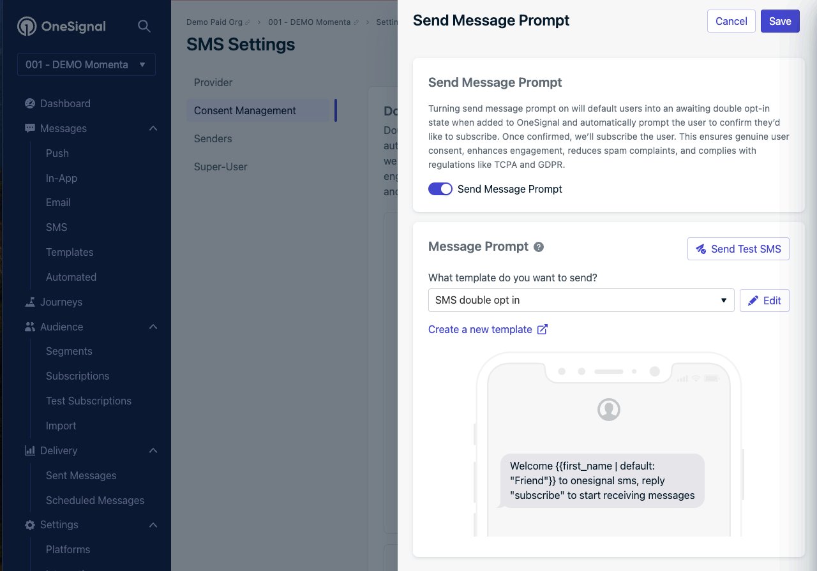Open Test Subscriptions in sidebar
The image size is (817, 571).
(89, 401)
